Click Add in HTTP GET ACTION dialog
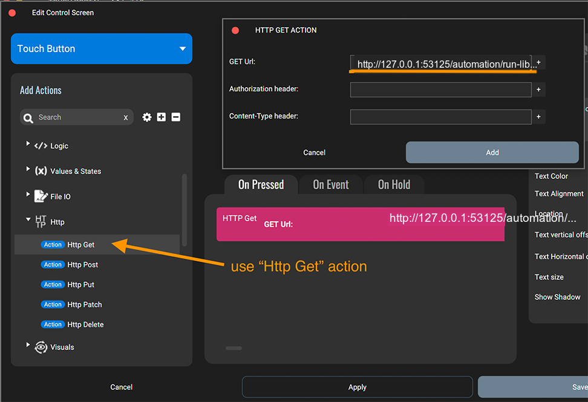The image size is (588, 402). (x=492, y=152)
